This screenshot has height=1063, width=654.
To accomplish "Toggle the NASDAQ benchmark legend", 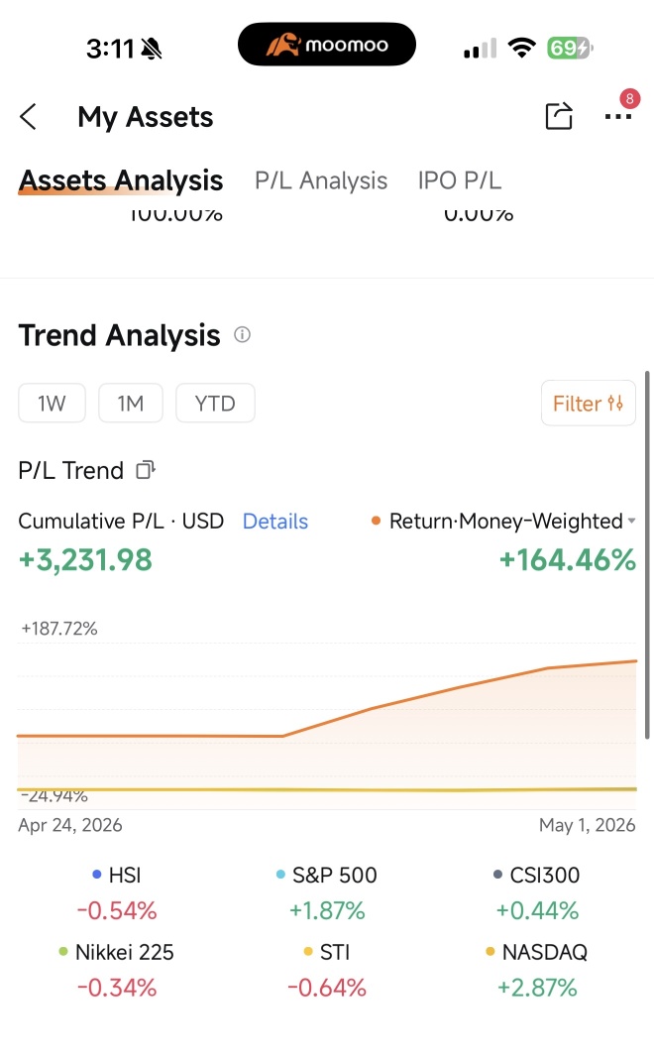I will pyautogui.click(x=537, y=952).
